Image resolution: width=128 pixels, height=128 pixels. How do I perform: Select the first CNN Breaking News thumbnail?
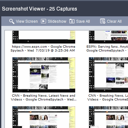coord(44,75)
